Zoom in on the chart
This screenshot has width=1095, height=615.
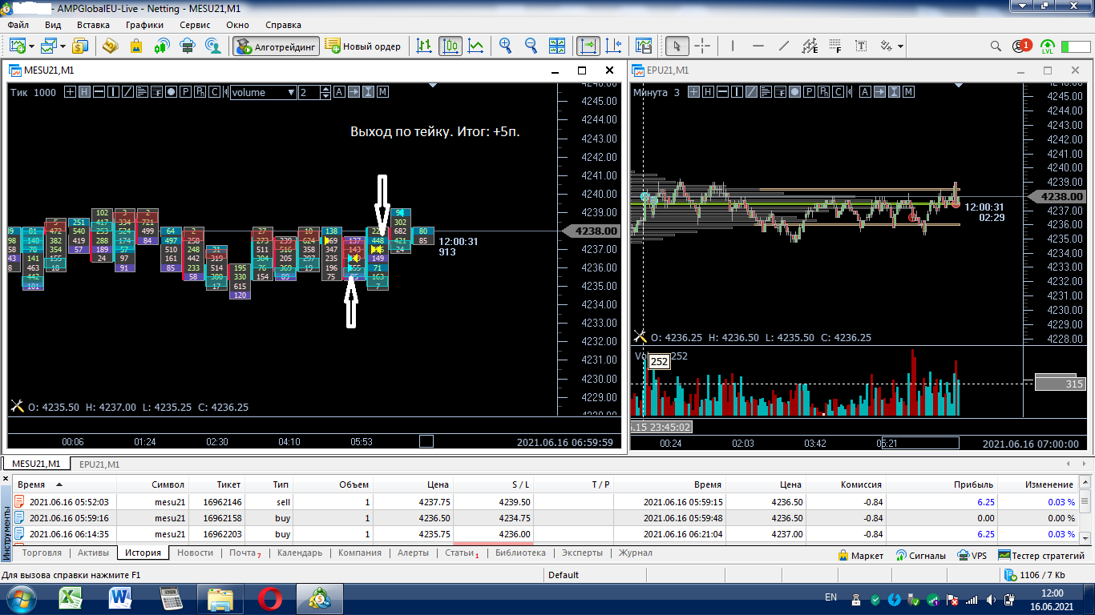[505, 46]
